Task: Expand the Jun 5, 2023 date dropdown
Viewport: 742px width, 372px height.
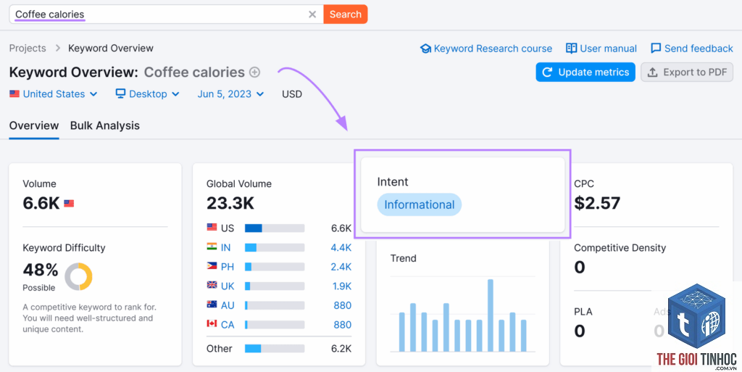Action: (x=230, y=94)
